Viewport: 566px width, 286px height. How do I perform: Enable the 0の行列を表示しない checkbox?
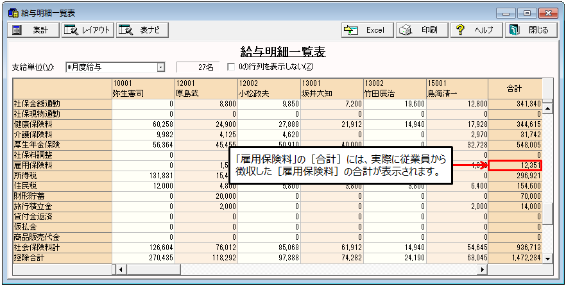[232, 67]
